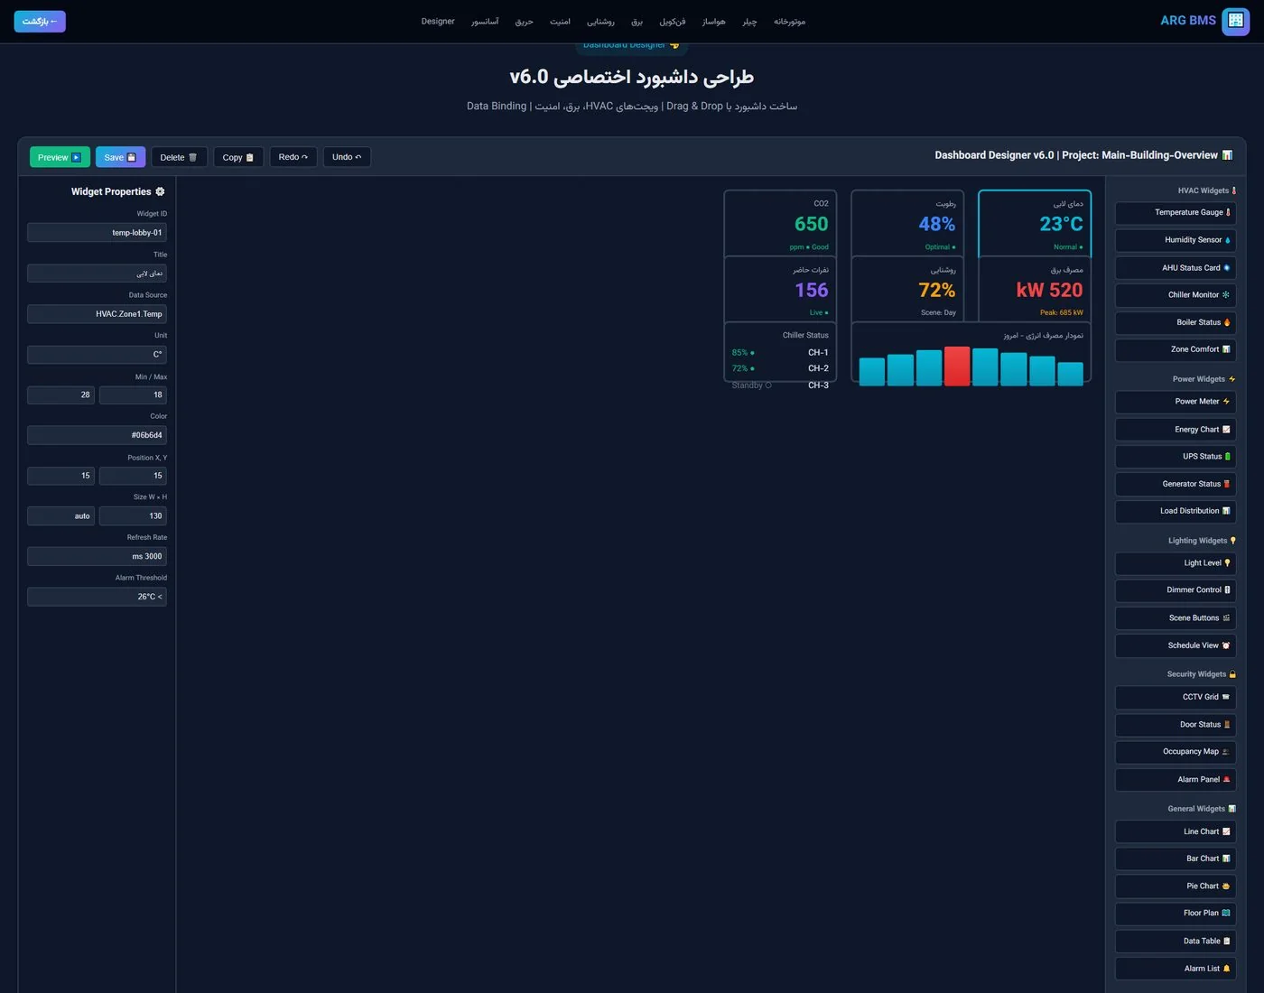Add the Load Distribution widget
The height and width of the screenshot is (993, 1264).
(1176, 511)
